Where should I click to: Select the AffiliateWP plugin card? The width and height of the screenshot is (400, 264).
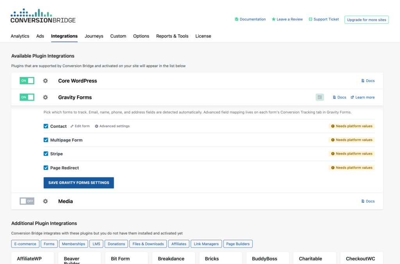click(x=33, y=258)
